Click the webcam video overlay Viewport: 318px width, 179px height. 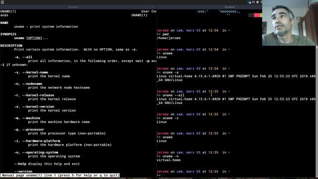click(x=290, y=23)
